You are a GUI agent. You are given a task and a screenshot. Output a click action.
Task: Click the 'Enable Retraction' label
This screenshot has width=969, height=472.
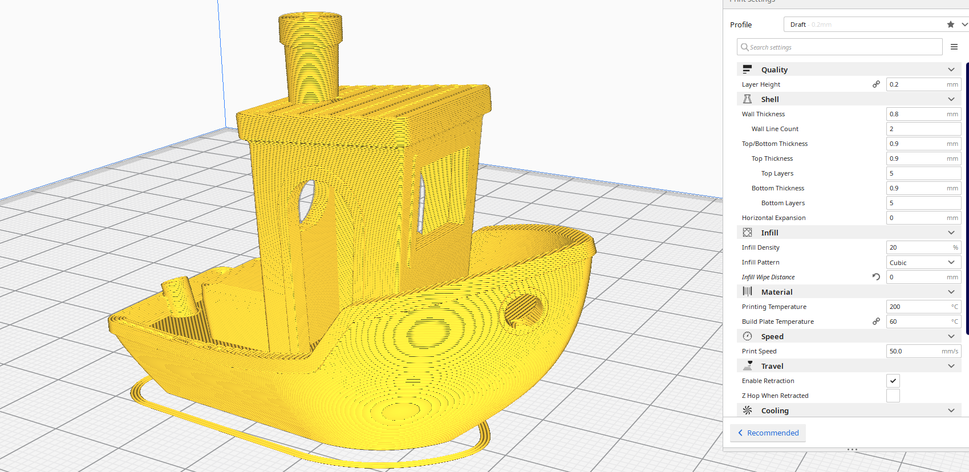point(768,381)
